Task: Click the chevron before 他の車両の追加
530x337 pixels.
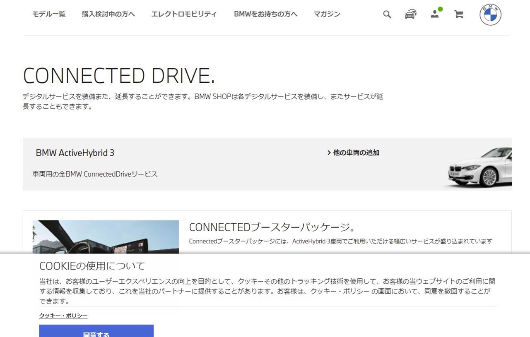Action: point(329,153)
